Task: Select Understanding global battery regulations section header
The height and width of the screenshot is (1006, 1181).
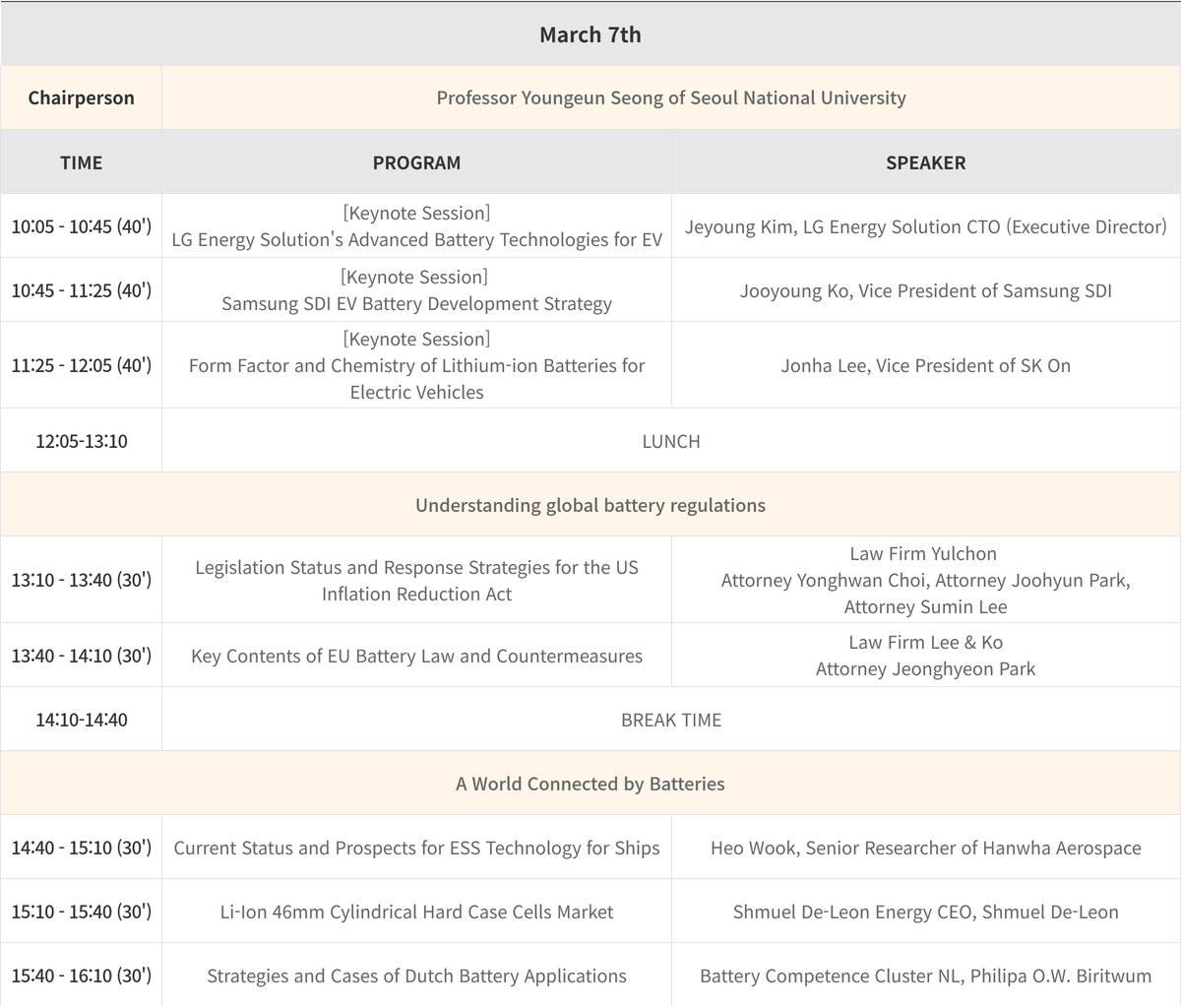Action: coord(590,505)
